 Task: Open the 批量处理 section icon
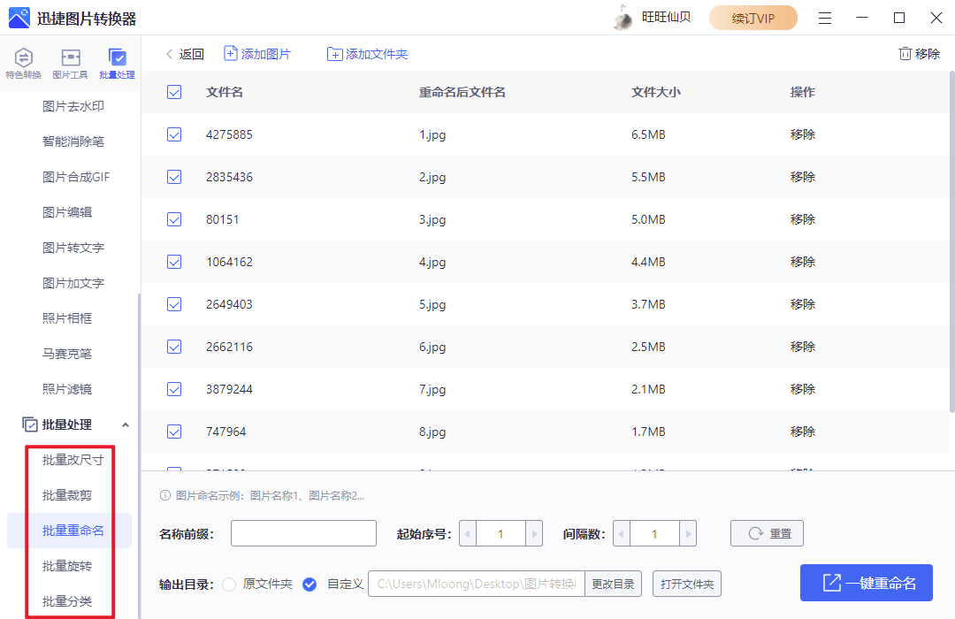coord(117,57)
